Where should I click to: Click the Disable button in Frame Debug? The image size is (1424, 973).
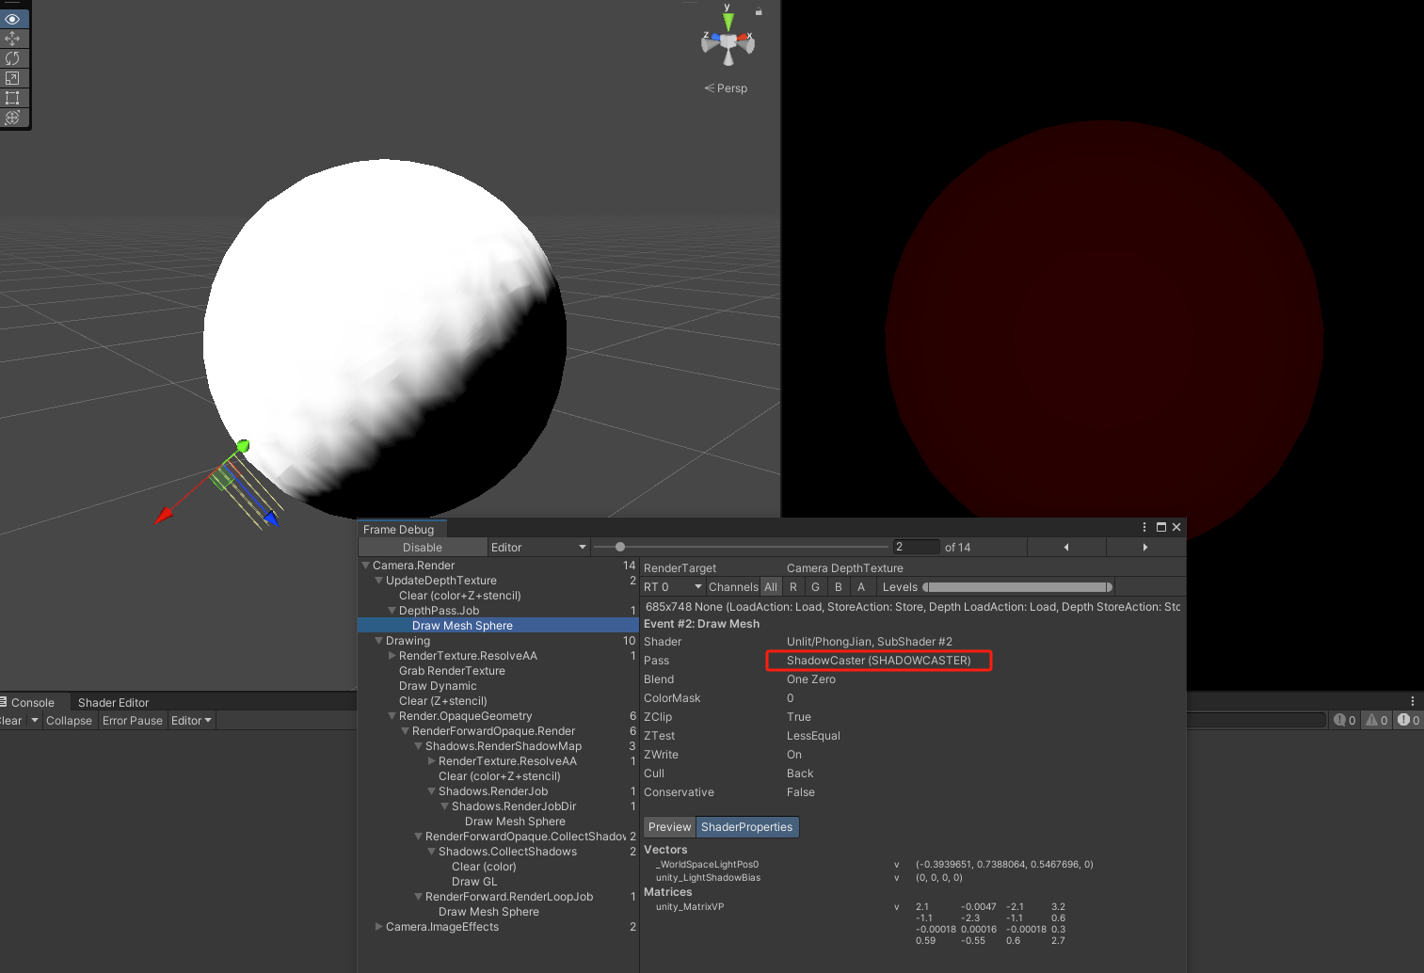point(423,548)
